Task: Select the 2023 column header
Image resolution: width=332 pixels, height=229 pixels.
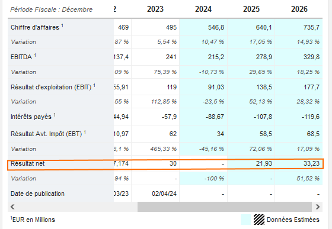Action: tap(155, 9)
